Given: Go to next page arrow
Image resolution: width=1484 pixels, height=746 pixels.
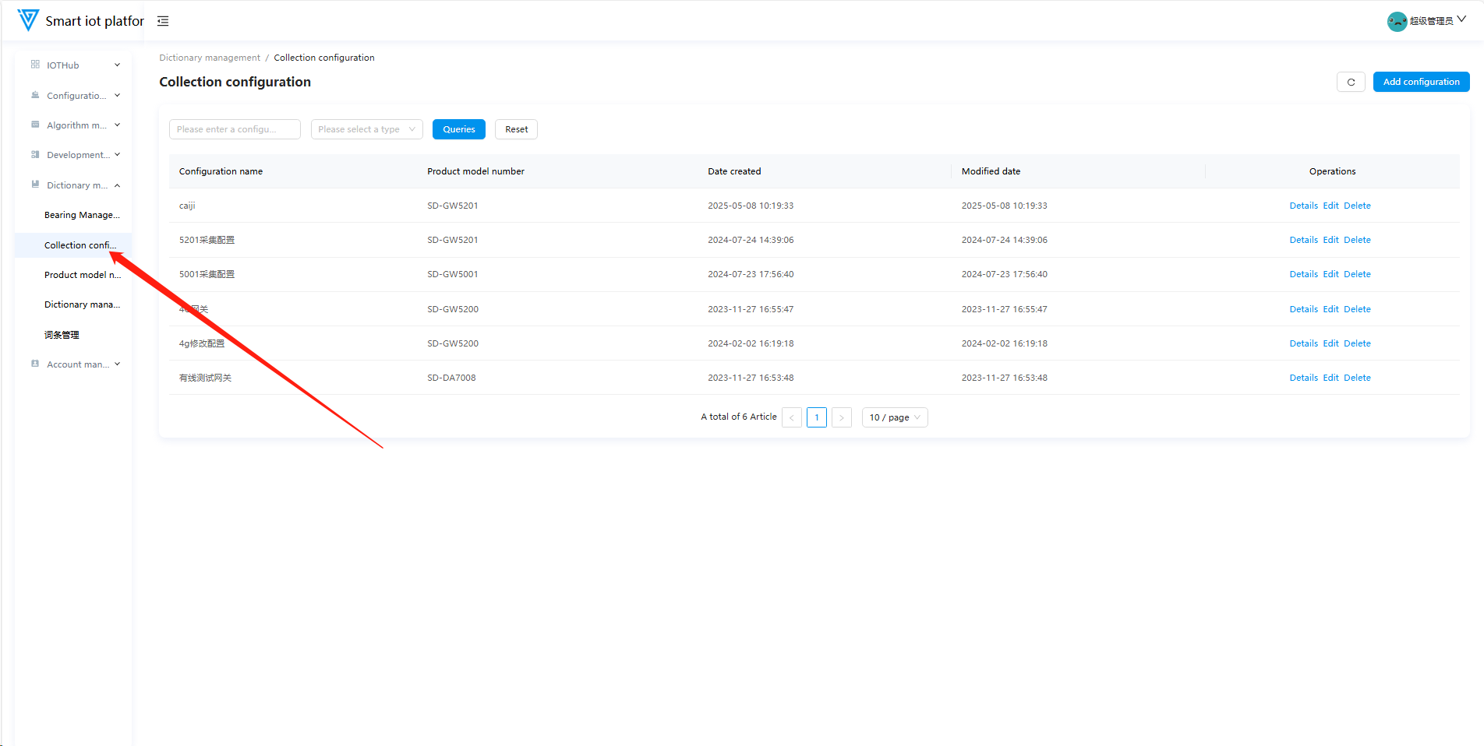Looking at the screenshot, I should click(842, 417).
